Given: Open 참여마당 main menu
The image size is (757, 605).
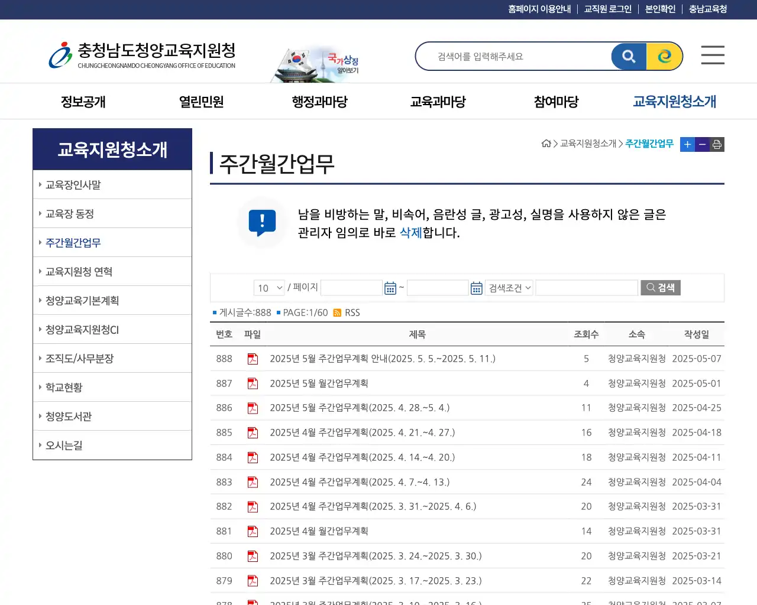Looking at the screenshot, I should pyautogui.click(x=556, y=102).
